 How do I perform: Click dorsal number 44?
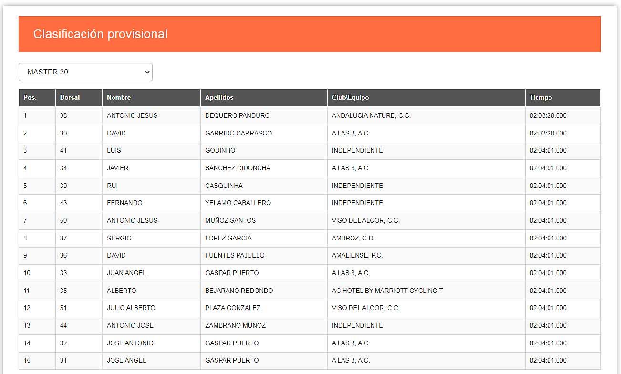[x=63, y=325]
